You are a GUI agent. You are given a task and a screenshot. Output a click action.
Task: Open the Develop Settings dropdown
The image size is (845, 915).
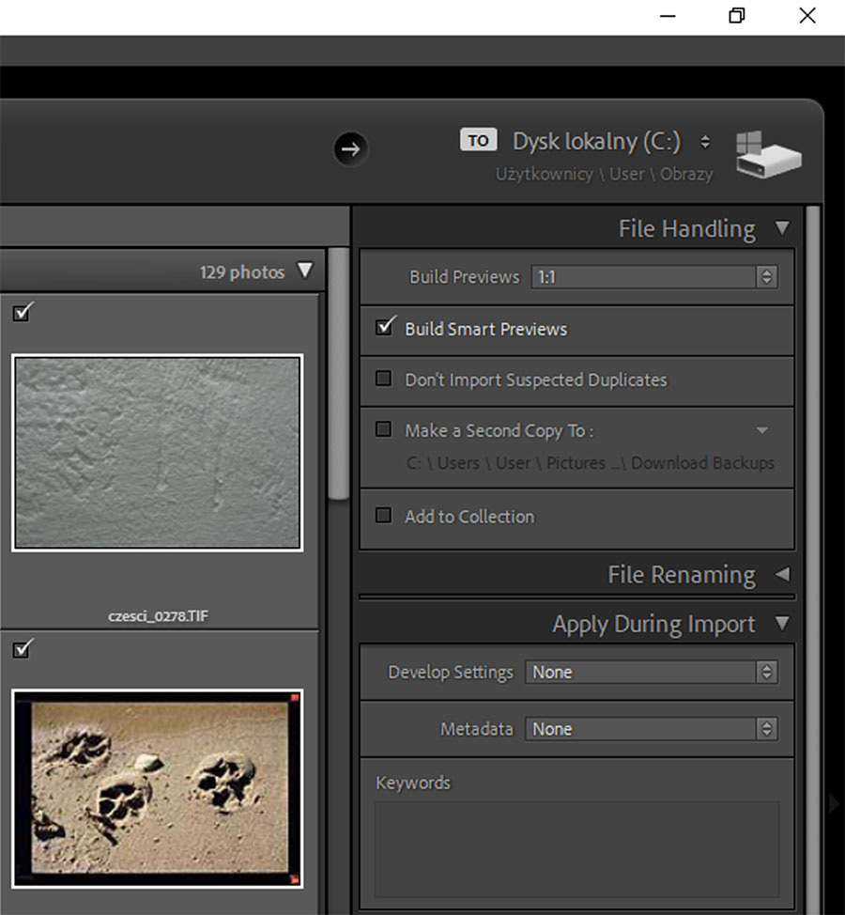coord(652,673)
